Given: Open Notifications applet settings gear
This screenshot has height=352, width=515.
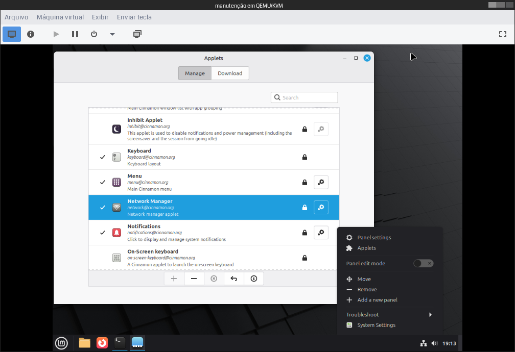Looking at the screenshot, I should pos(321,232).
